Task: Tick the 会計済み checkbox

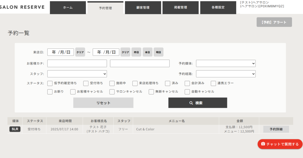Action: click(x=187, y=83)
